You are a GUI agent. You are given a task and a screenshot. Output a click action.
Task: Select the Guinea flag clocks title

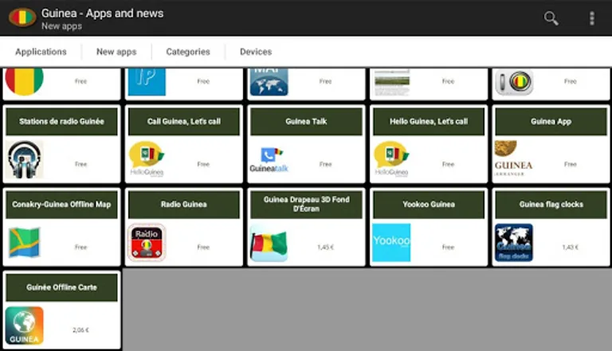(551, 205)
